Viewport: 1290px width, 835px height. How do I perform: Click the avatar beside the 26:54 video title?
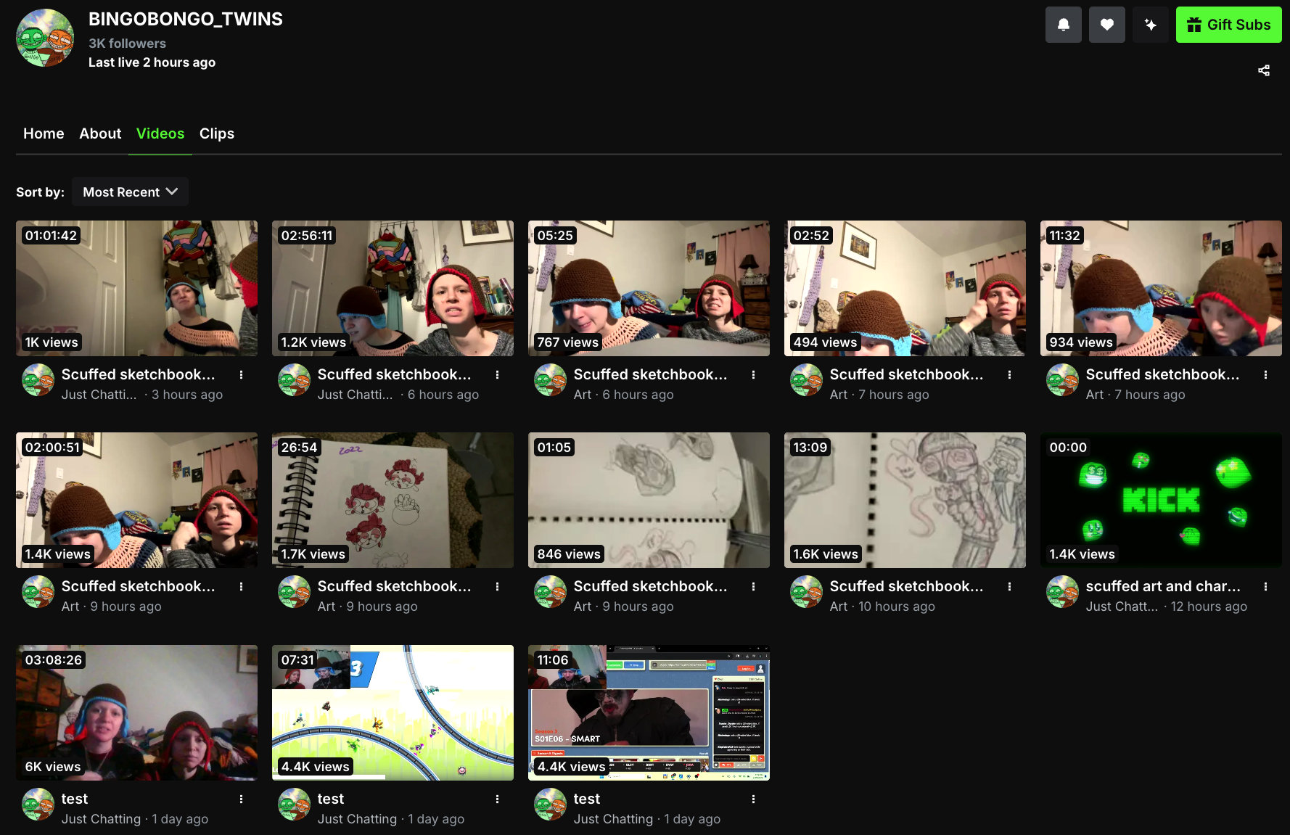point(295,592)
